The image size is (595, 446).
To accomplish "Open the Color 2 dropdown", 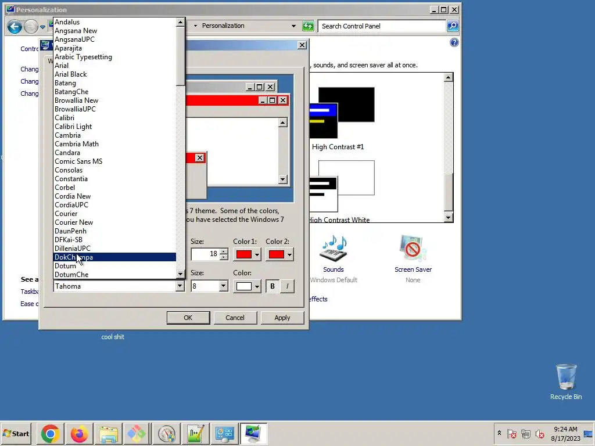I will pos(279,254).
